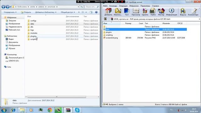Viewport: 201px width, 113px height.
Task: Open WinRAR Параметры menu
Action: [x=145, y=6]
